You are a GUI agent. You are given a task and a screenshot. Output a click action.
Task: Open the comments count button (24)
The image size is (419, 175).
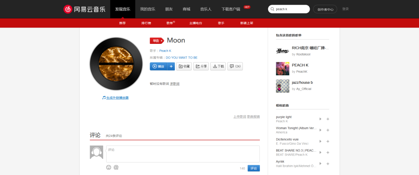point(235,66)
